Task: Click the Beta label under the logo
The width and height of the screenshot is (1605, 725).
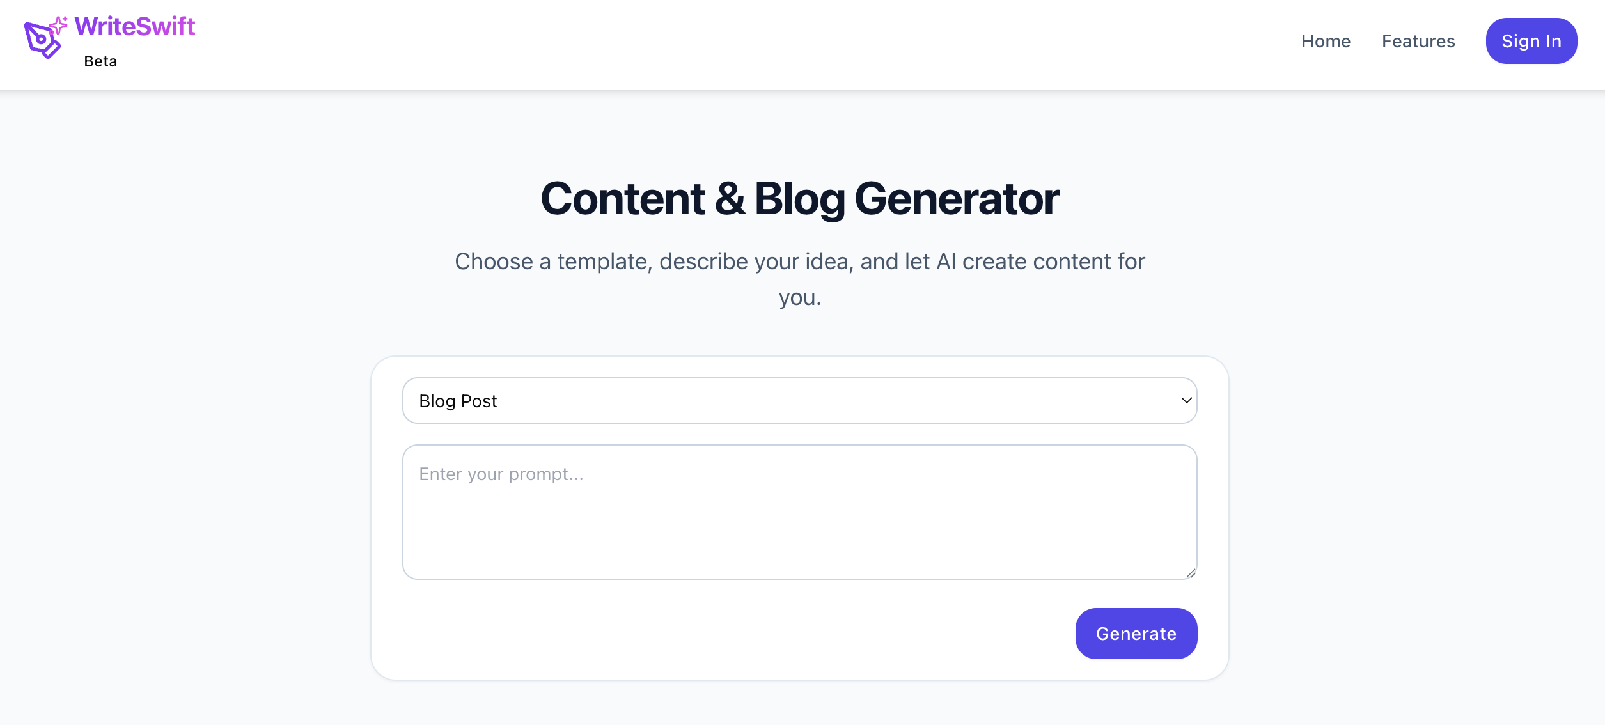Action: (x=100, y=61)
